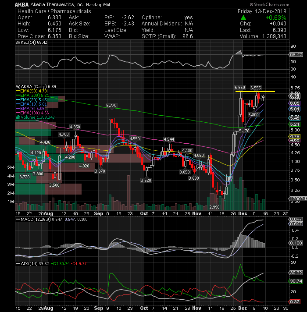Click the 3.870 price annotation

(x=100, y=171)
